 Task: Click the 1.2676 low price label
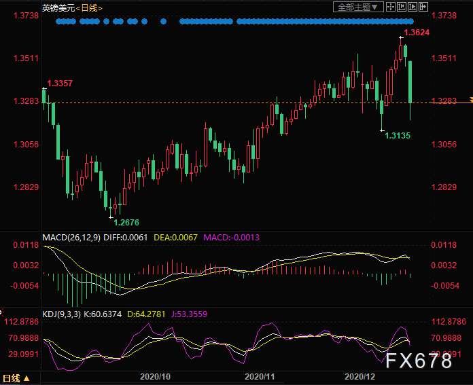(x=126, y=222)
